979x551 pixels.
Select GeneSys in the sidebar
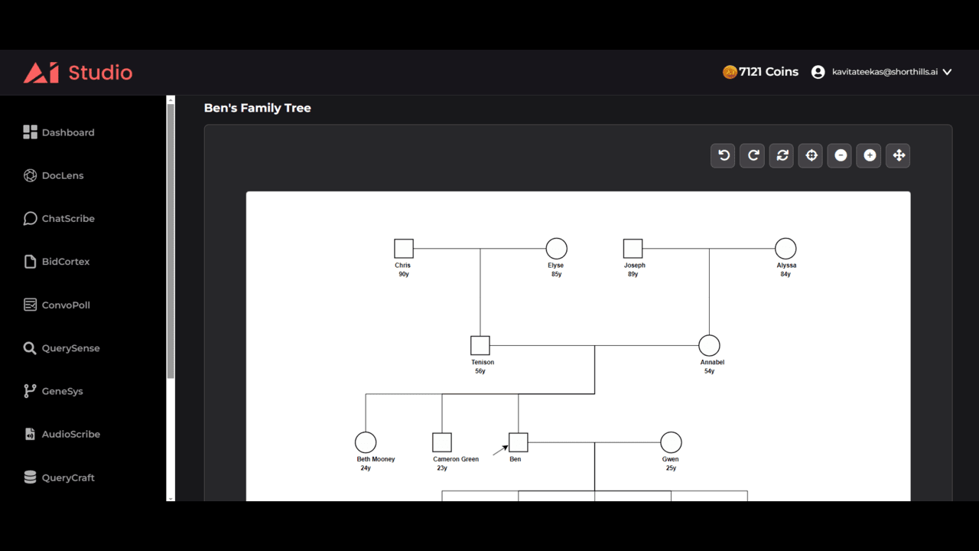click(53, 391)
